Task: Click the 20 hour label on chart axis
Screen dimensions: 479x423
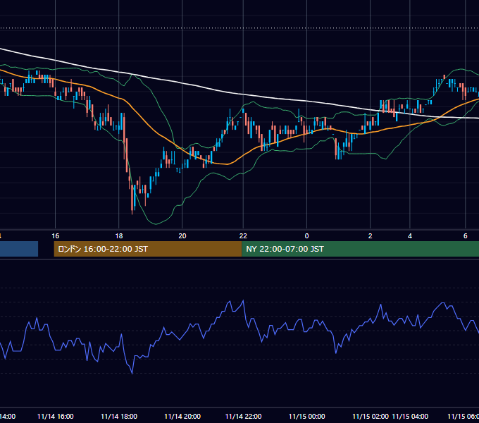Action: pos(182,236)
